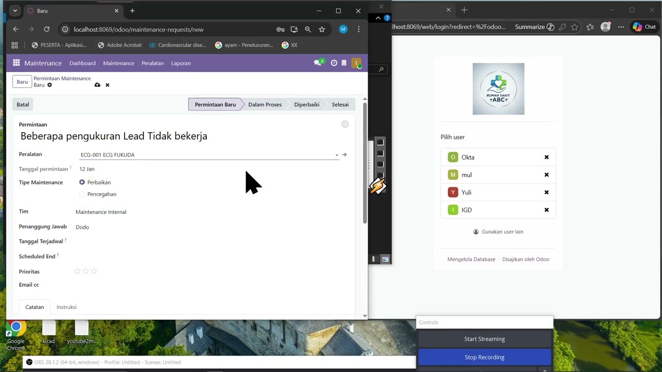Image resolution: width=662 pixels, height=372 pixels.
Task: Open the Laporan menu
Action: click(x=181, y=63)
